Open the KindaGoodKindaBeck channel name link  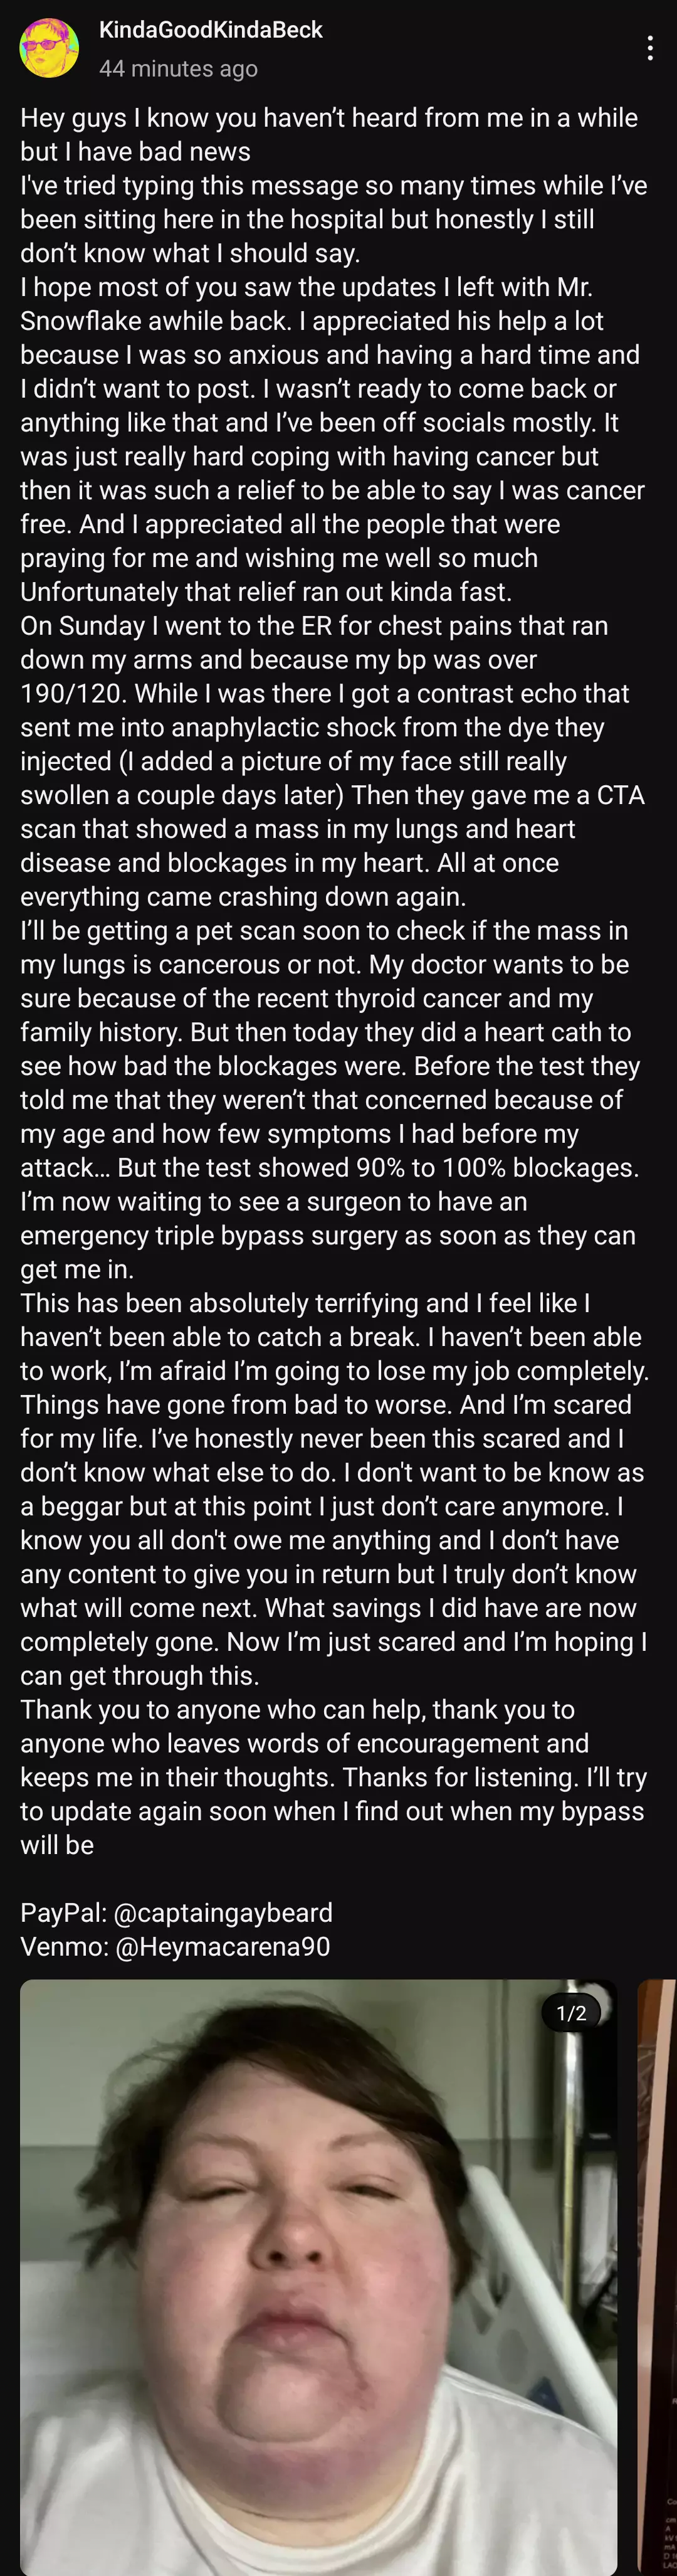[x=211, y=30]
